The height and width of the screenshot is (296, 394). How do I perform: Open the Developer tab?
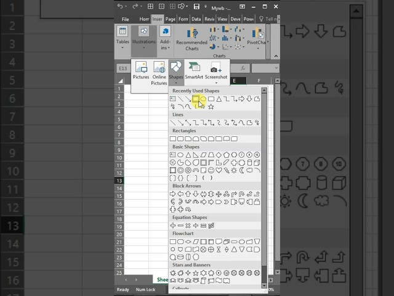(235, 19)
